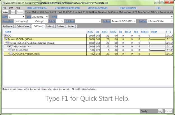This screenshot has height=115, width=175.
Task: Sort by the Fold Ct column header
Action: 145,32
